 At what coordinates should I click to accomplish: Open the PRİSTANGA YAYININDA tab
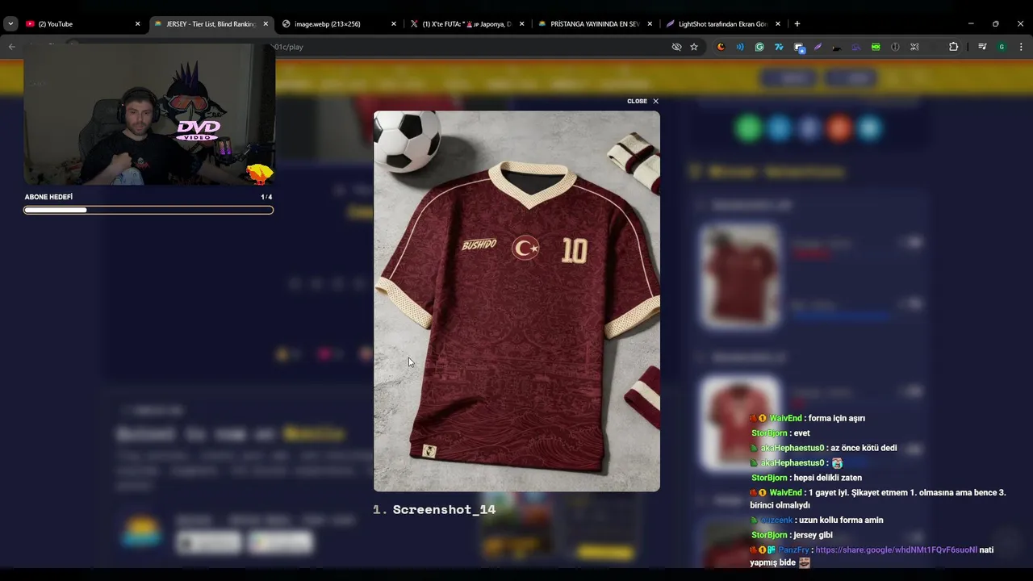tap(595, 24)
